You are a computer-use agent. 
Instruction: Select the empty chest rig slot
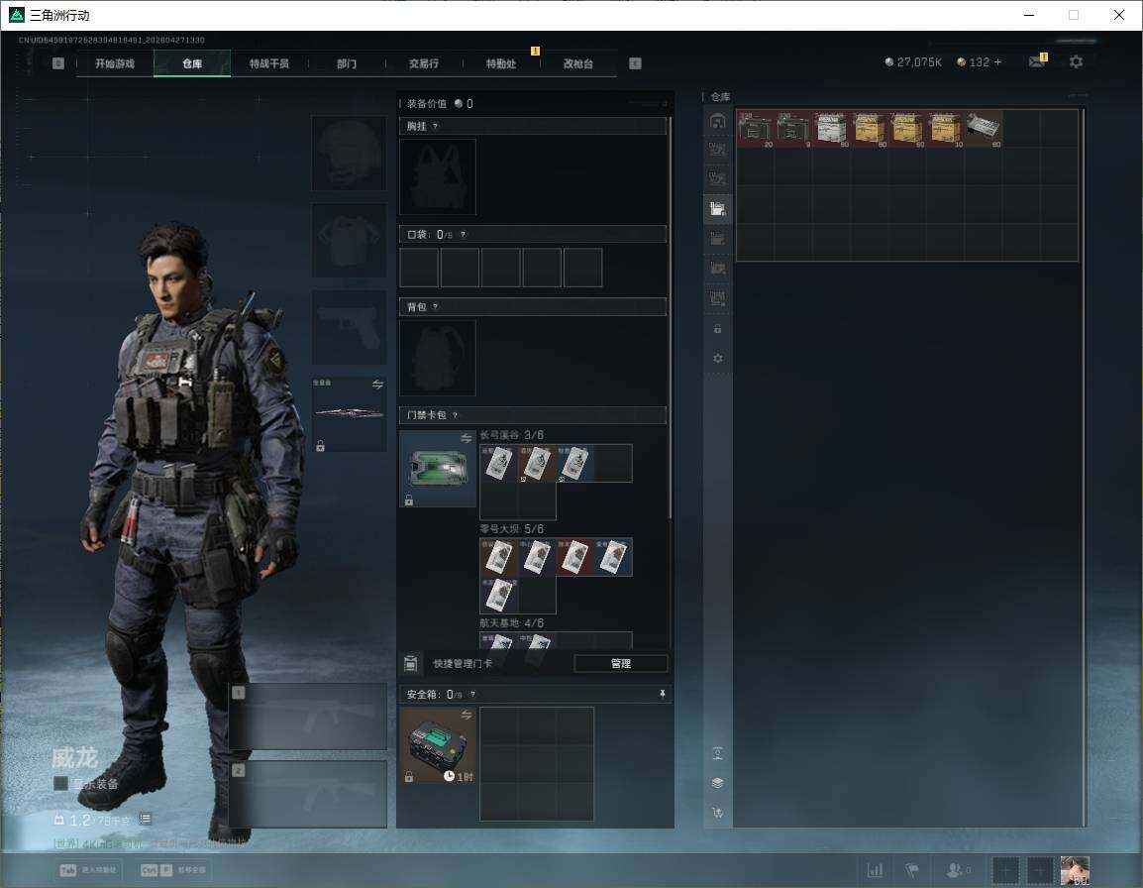pos(438,176)
